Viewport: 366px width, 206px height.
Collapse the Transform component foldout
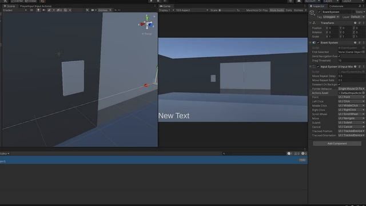coord(311,23)
